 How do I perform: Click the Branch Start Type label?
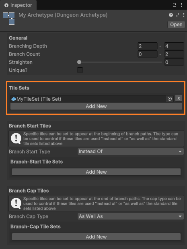[x=29, y=151]
